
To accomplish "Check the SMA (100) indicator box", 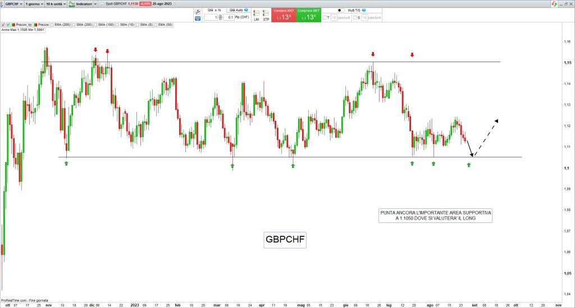I will point(96,25).
